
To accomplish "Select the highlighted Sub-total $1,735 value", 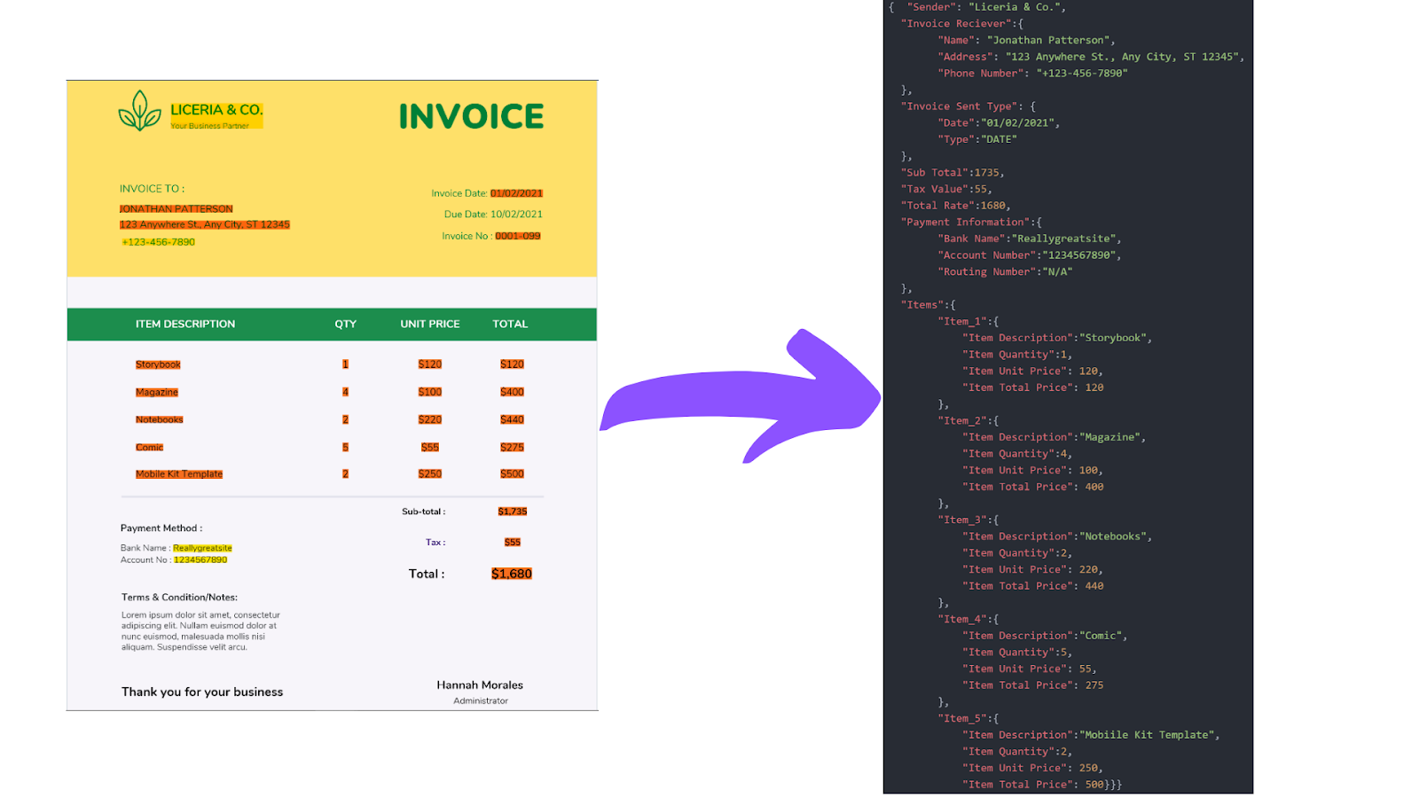I will tap(511, 511).
